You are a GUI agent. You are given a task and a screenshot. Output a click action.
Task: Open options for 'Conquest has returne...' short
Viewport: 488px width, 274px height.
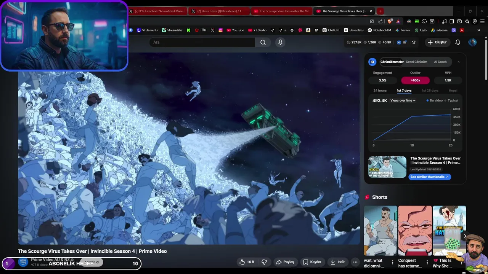(x=427, y=262)
